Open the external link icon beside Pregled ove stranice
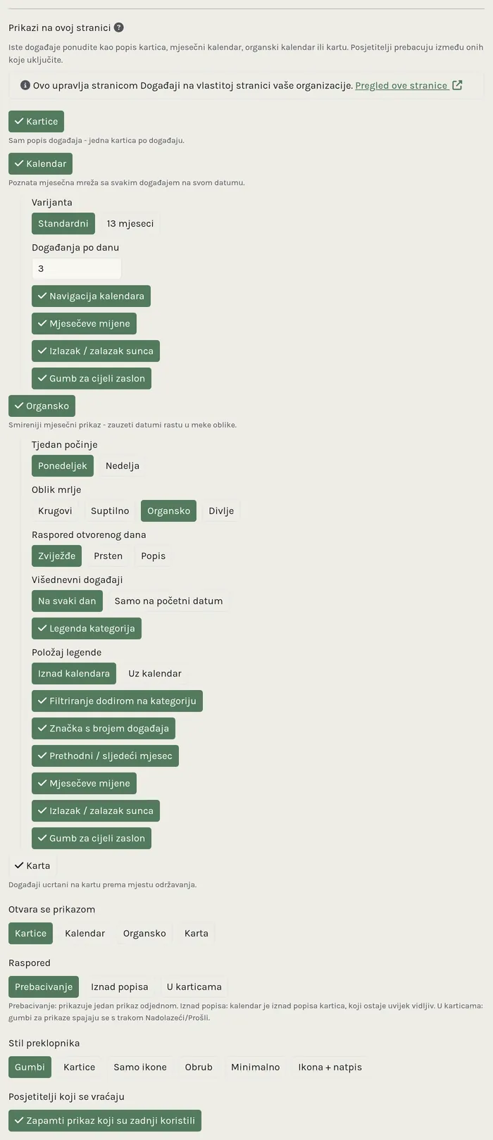 tap(457, 85)
